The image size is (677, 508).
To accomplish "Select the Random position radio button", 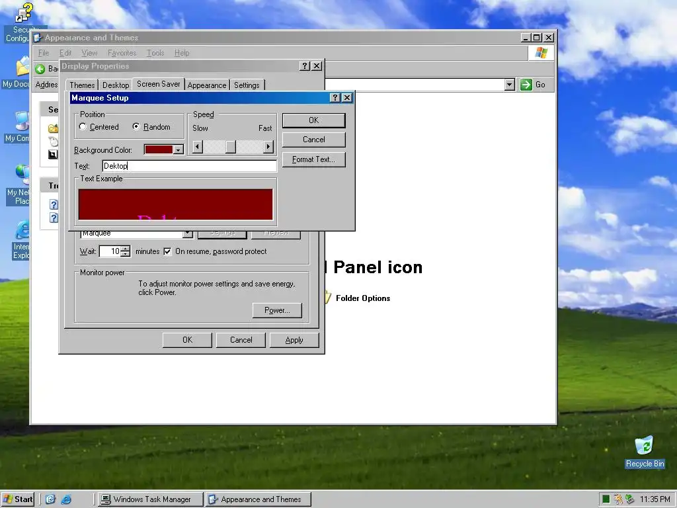I will pos(136,126).
